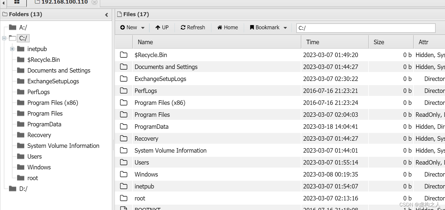Open the New dropdown arrow
This screenshot has height=210, width=445.
143,28
